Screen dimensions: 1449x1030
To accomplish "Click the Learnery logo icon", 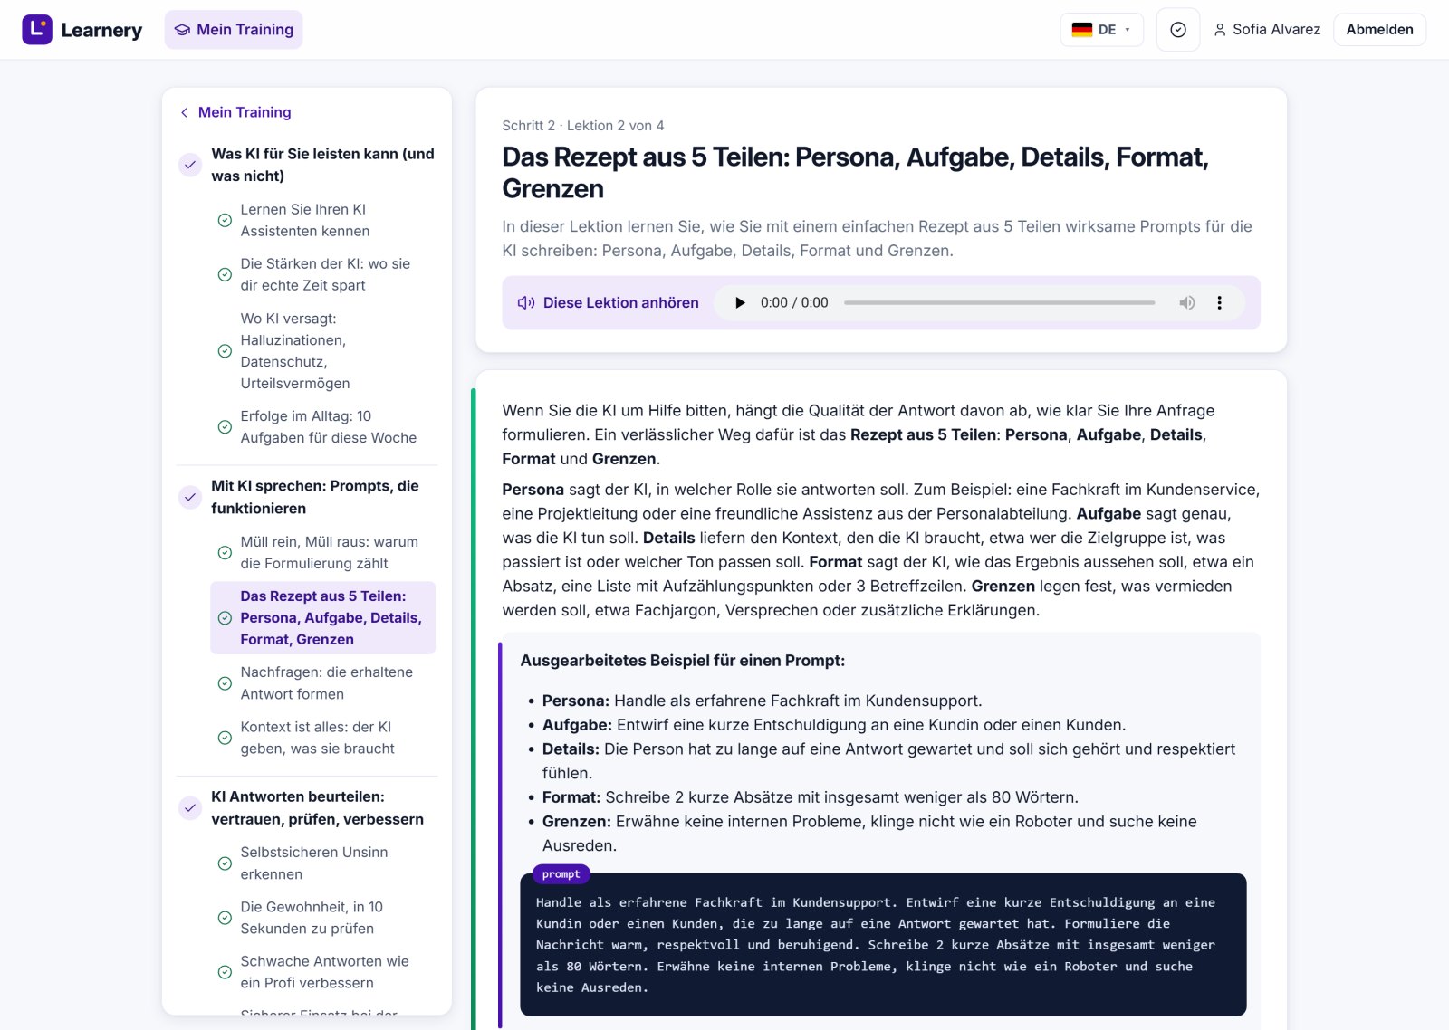I will 37,30.
